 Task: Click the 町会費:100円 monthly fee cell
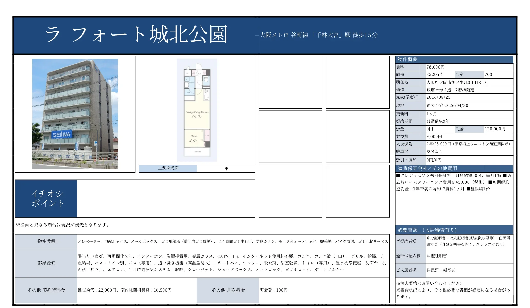(x=274, y=290)
